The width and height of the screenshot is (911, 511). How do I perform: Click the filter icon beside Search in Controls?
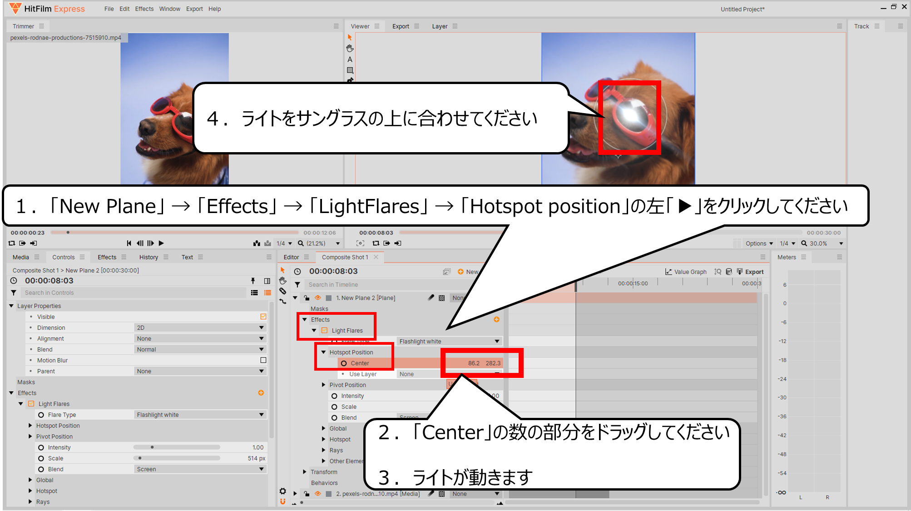pos(14,293)
